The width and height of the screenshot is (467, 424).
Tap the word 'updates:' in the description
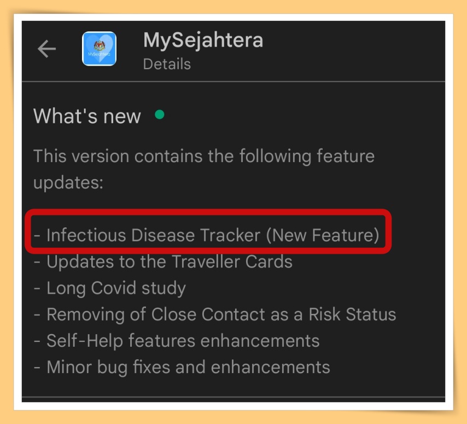pos(68,182)
